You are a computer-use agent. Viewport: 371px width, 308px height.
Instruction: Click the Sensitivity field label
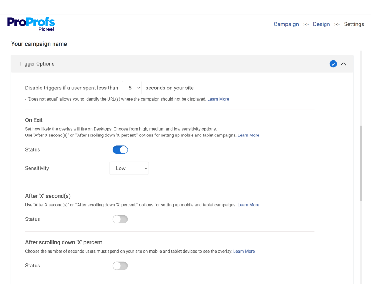coord(37,168)
